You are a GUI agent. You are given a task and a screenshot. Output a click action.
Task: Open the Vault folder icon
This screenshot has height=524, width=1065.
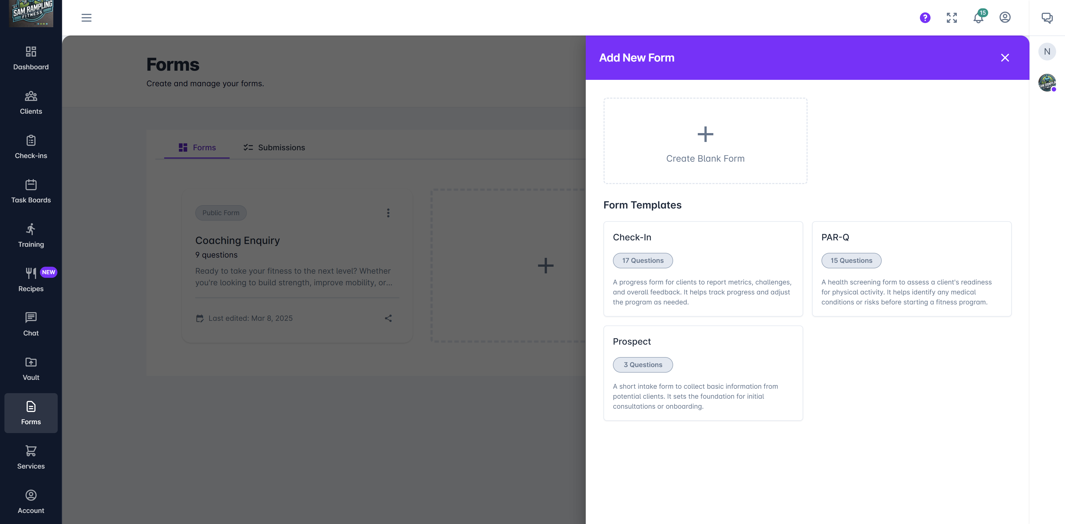coord(31,362)
